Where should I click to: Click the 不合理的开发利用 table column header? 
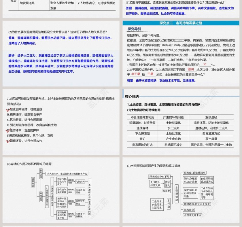click(142, 117)
